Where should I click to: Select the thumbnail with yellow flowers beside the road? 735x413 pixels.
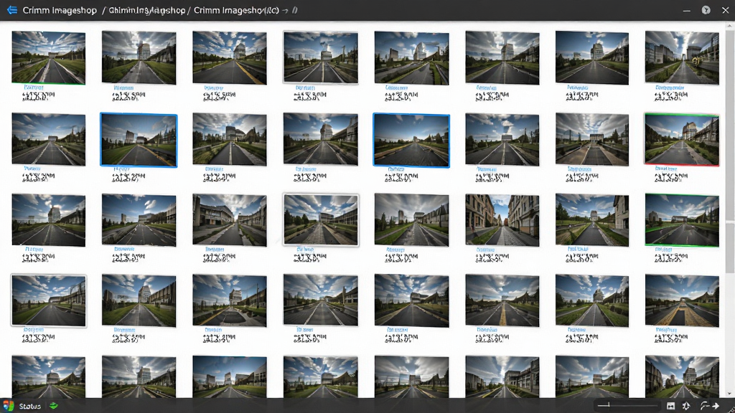pos(682,57)
